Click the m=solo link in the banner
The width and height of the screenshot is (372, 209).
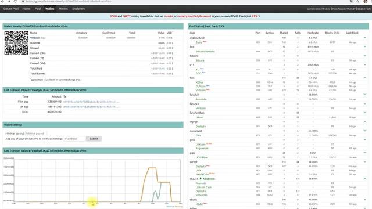169,16
